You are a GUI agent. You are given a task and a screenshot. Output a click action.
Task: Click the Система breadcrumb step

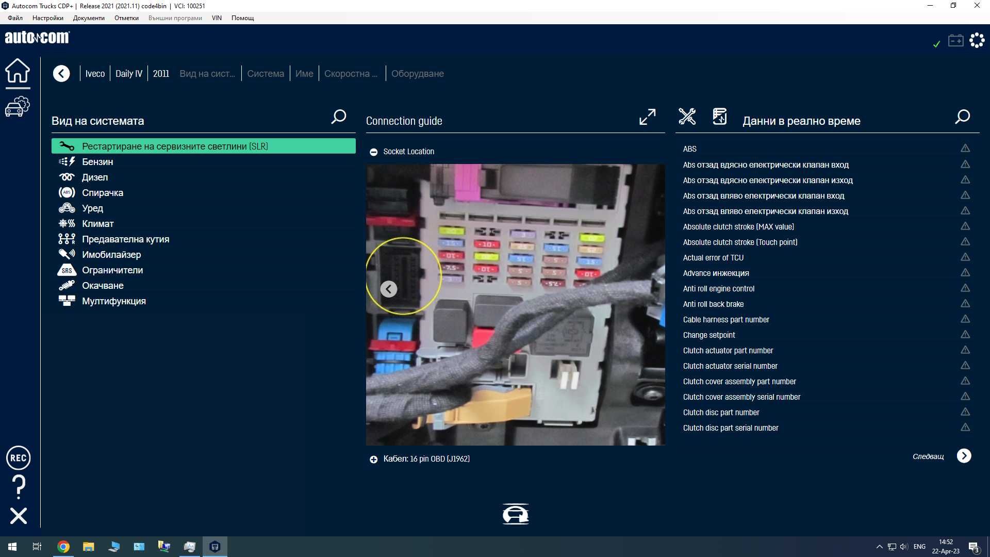click(266, 74)
